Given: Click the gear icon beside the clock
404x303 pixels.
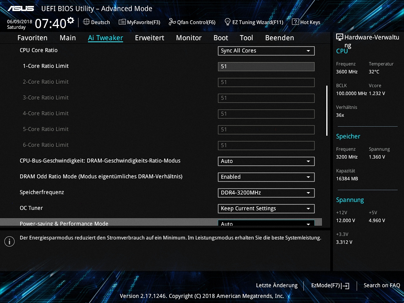Looking at the screenshot, I should [x=71, y=21].
